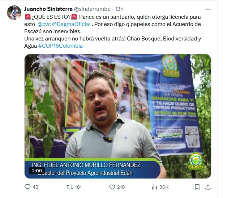The height and width of the screenshot is (198, 227).
Task: Open view analytics bar chart icon
Action: (x=154, y=187)
